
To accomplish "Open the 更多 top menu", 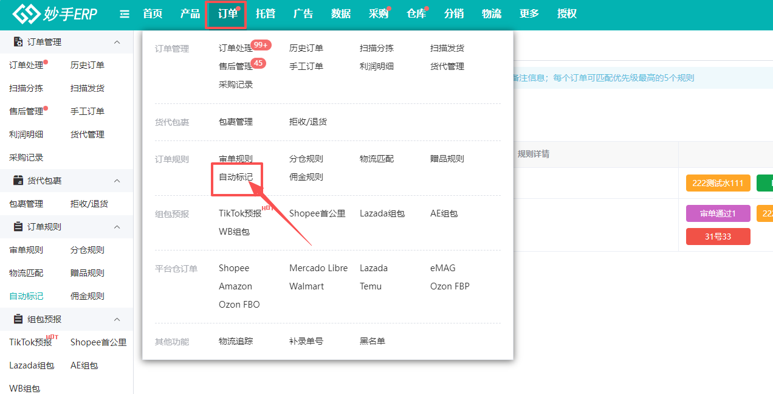I will (x=529, y=14).
